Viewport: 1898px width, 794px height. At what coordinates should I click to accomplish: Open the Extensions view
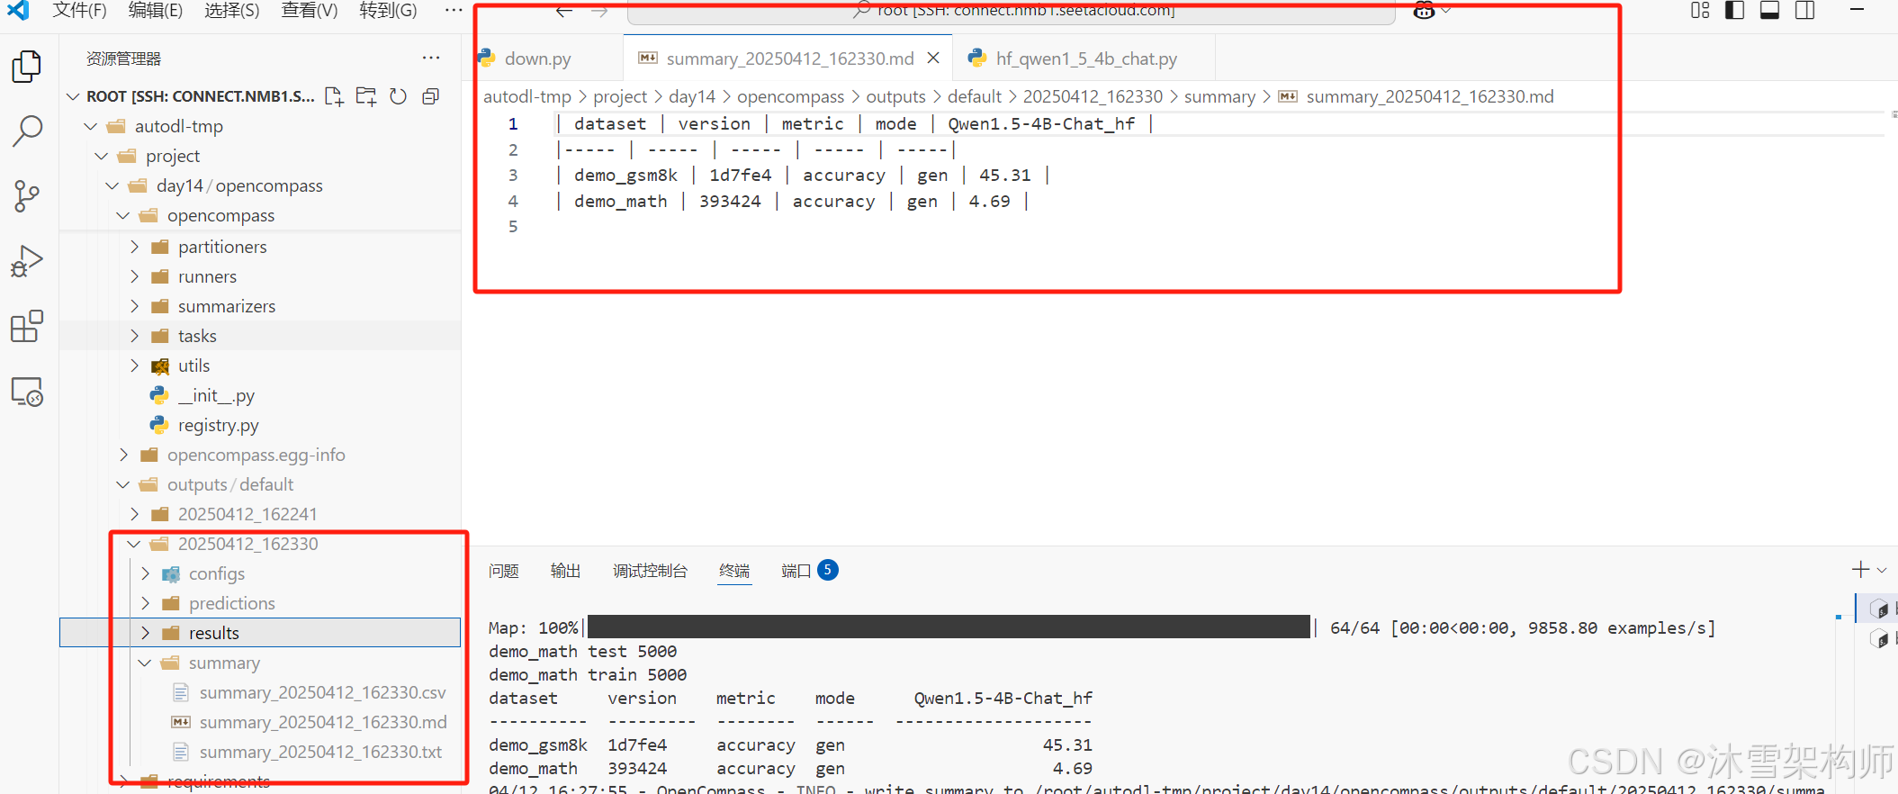27,326
